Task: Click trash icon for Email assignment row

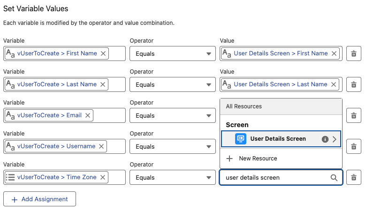Action: (353, 115)
